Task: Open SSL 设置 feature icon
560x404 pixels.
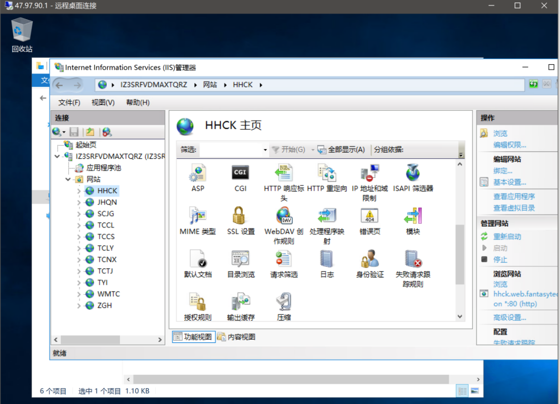Action: (241, 216)
